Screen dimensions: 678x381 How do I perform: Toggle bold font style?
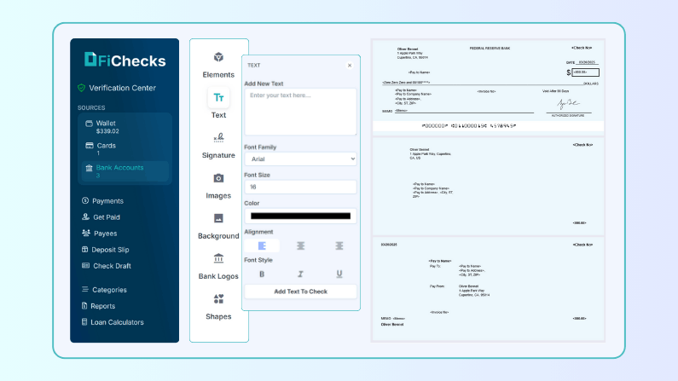tap(262, 274)
